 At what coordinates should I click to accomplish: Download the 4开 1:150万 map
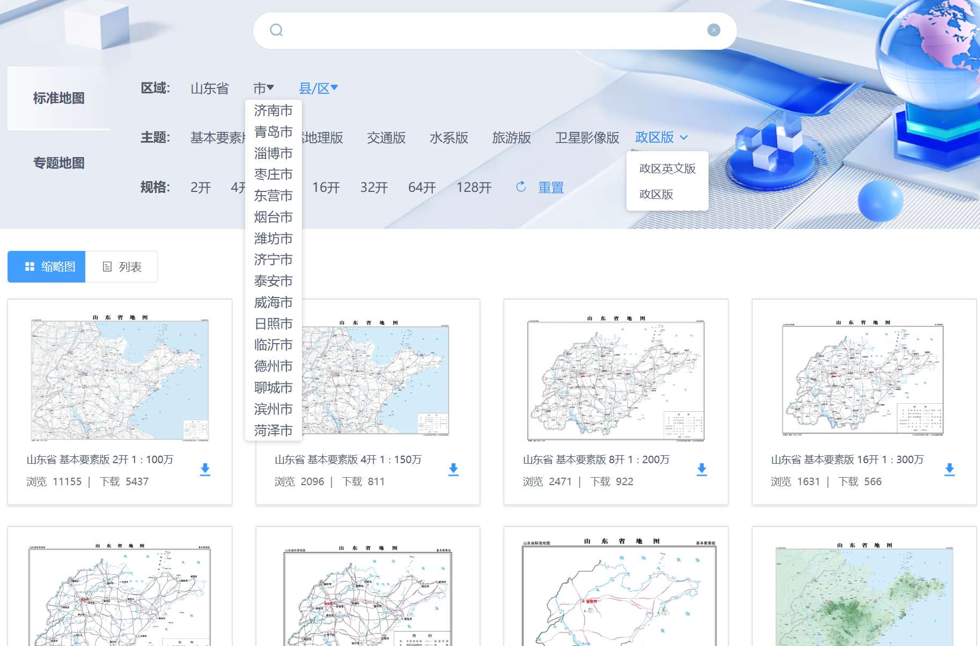[x=453, y=470]
